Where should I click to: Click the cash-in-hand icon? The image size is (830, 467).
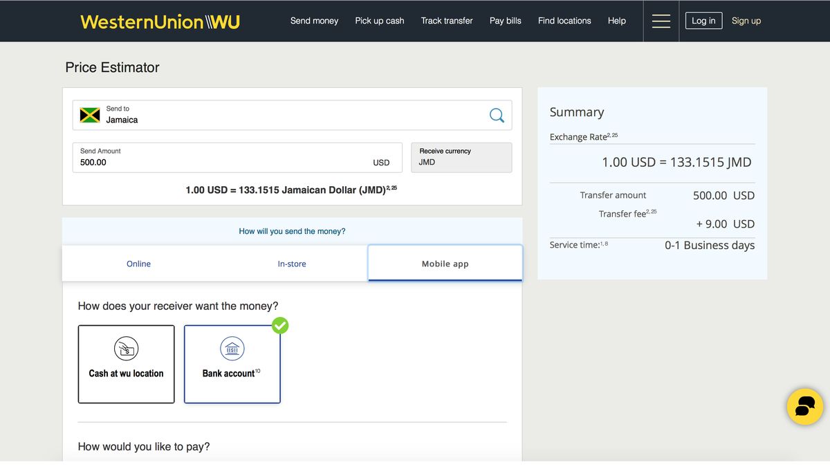pos(126,349)
